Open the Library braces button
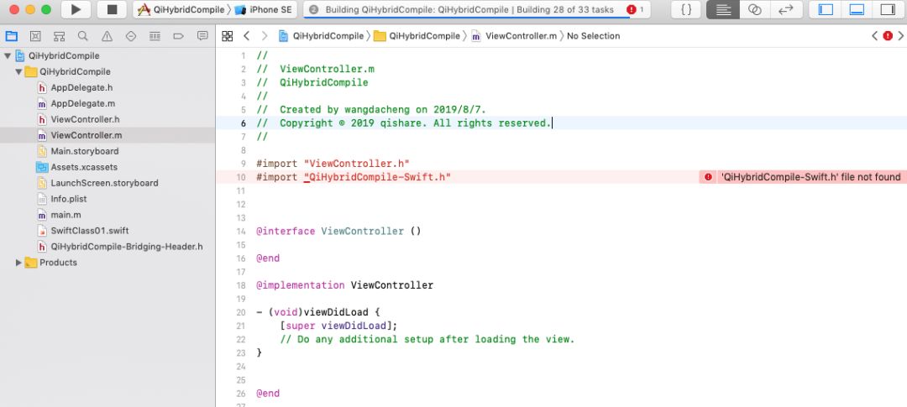This screenshot has width=907, height=407. pyautogui.click(x=685, y=10)
